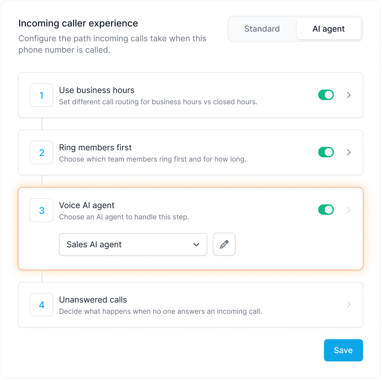Image resolution: width=382 pixels, height=380 pixels.
Task: Expand Use business hours with chevron
Action: pyautogui.click(x=349, y=95)
